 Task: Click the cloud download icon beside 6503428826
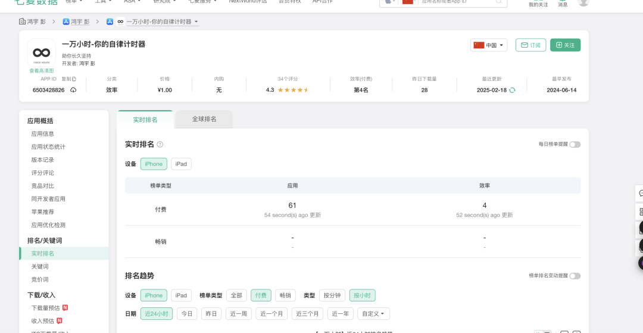click(73, 90)
